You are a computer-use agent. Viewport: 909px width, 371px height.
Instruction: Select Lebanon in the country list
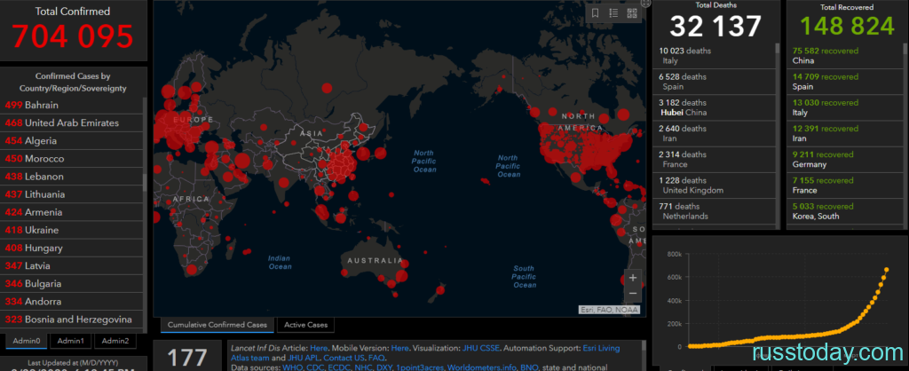[x=72, y=177]
